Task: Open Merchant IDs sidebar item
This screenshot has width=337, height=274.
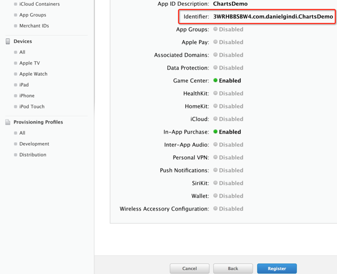Action: pos(34,26)
